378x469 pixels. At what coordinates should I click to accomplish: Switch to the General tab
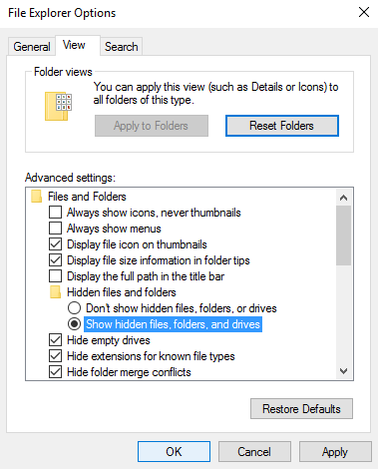32,47
